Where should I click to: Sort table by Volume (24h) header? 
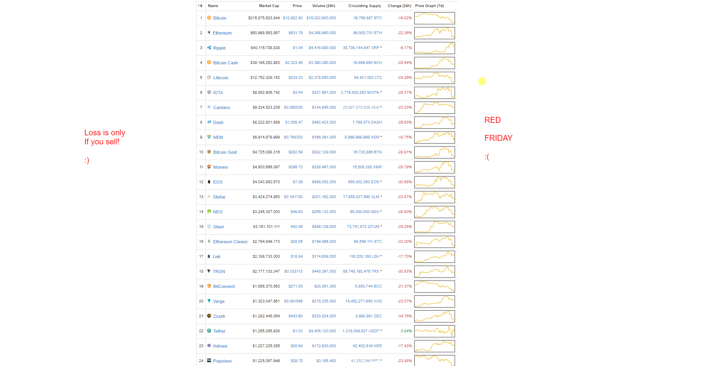324,6
